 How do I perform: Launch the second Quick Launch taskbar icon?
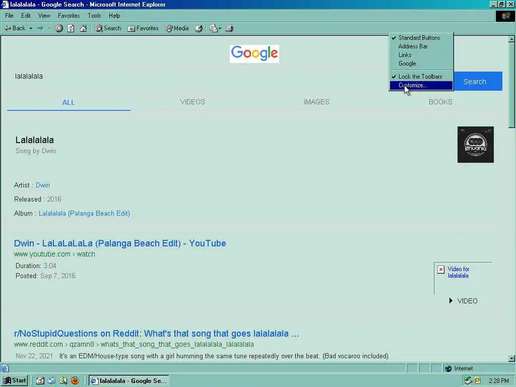[x=52, y=381]
